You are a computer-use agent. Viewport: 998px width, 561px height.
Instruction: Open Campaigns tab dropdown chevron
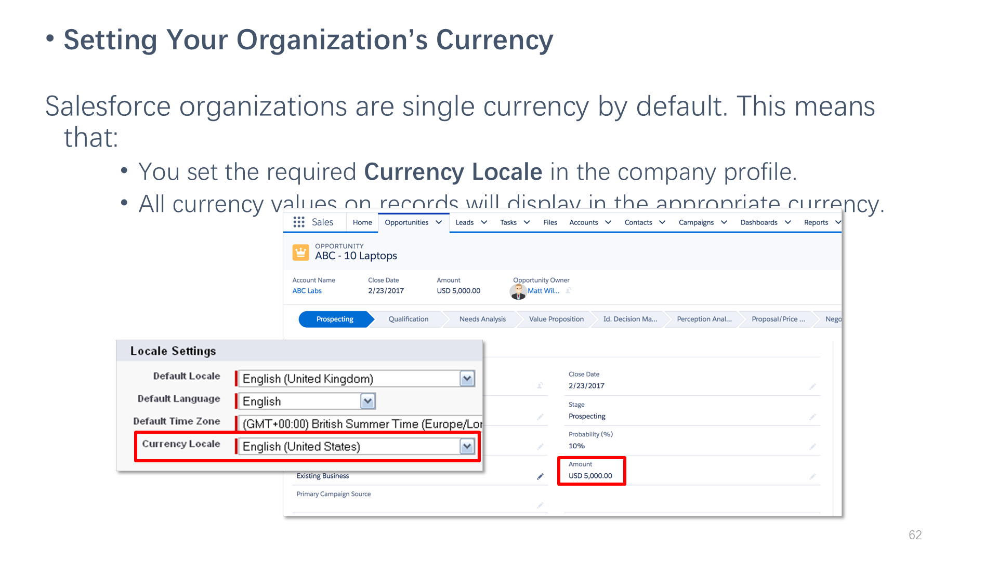coord(724,222)
